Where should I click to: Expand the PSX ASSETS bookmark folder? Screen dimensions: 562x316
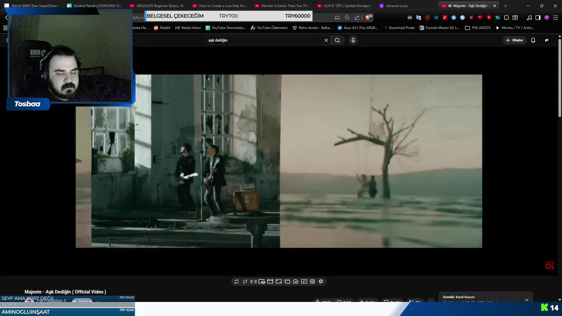coord(478,28)
